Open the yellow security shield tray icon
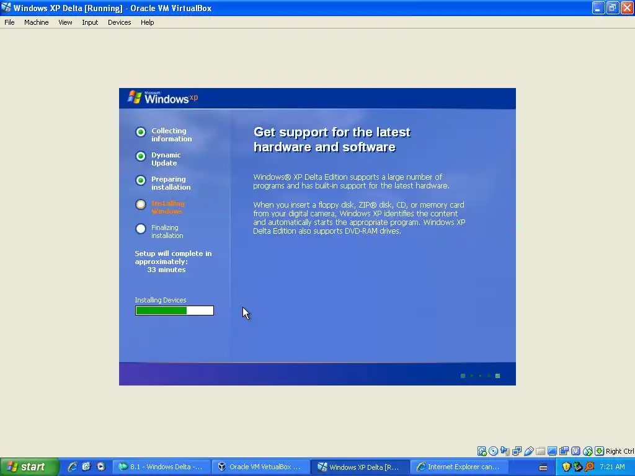This screenshot has height=476, width=635. (x=566, y=467)
